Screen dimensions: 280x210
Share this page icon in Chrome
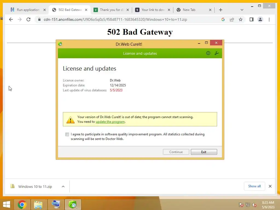coord(232,19)
